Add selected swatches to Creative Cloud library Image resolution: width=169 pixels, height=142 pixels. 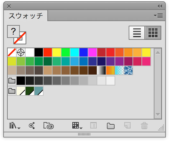tap(49, 126)
